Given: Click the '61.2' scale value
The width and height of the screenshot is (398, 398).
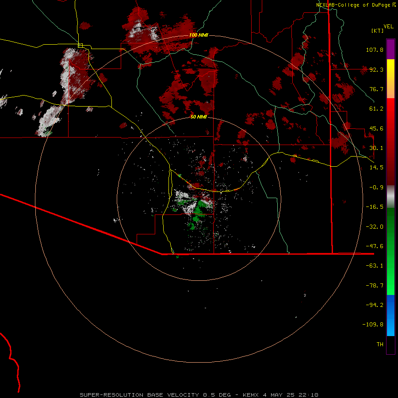Looking at the screenshot, I should pos(376,109).
